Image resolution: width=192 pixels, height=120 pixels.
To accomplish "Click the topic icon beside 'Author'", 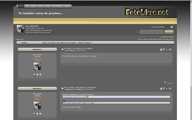I will [20, 43].
